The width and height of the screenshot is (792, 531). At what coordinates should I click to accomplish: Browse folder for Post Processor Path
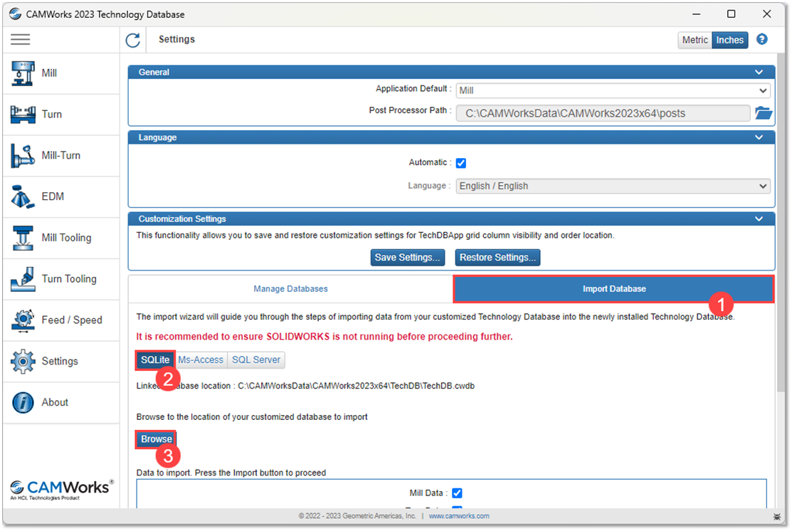[763, 113]
